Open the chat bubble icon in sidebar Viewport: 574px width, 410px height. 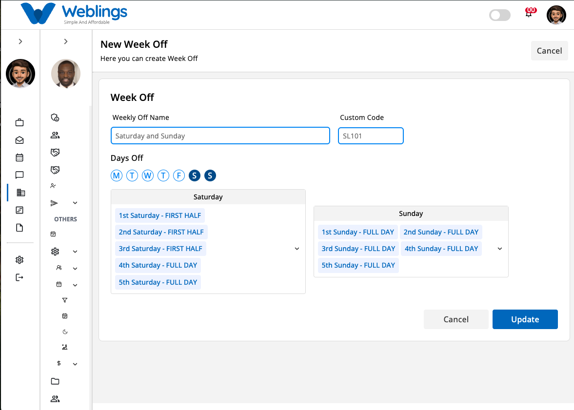[20, 175]
